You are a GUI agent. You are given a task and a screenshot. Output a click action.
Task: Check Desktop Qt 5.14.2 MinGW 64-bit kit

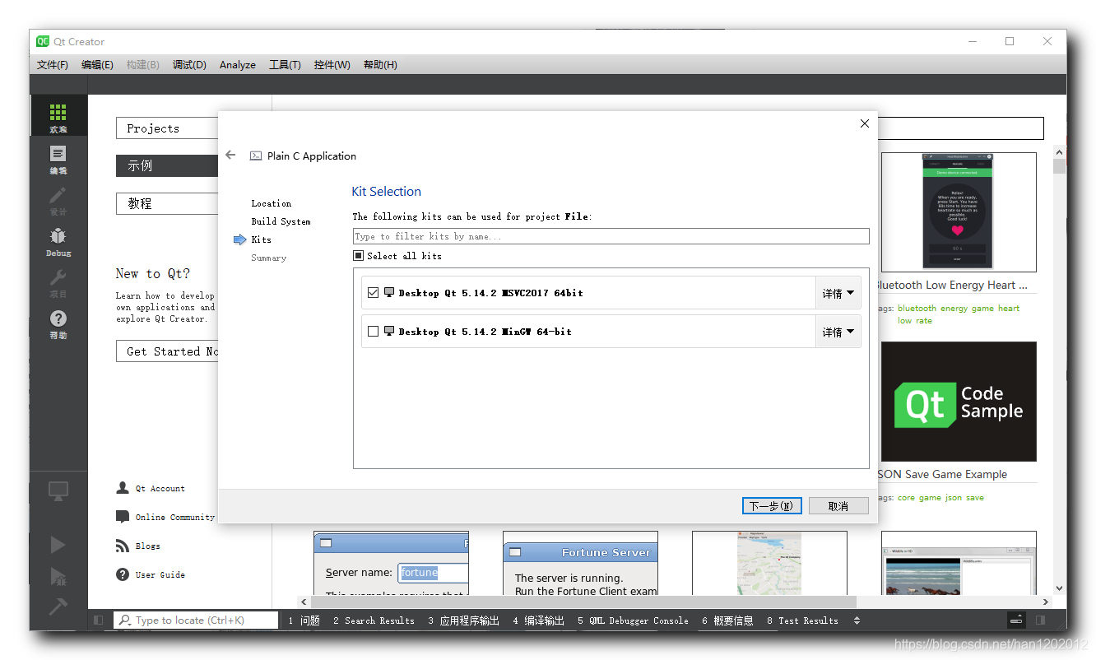tap(374, 331)
